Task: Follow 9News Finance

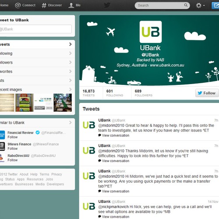Action: pos(13,148)
